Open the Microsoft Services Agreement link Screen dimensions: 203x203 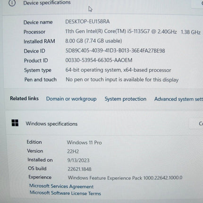click(61, 186)
